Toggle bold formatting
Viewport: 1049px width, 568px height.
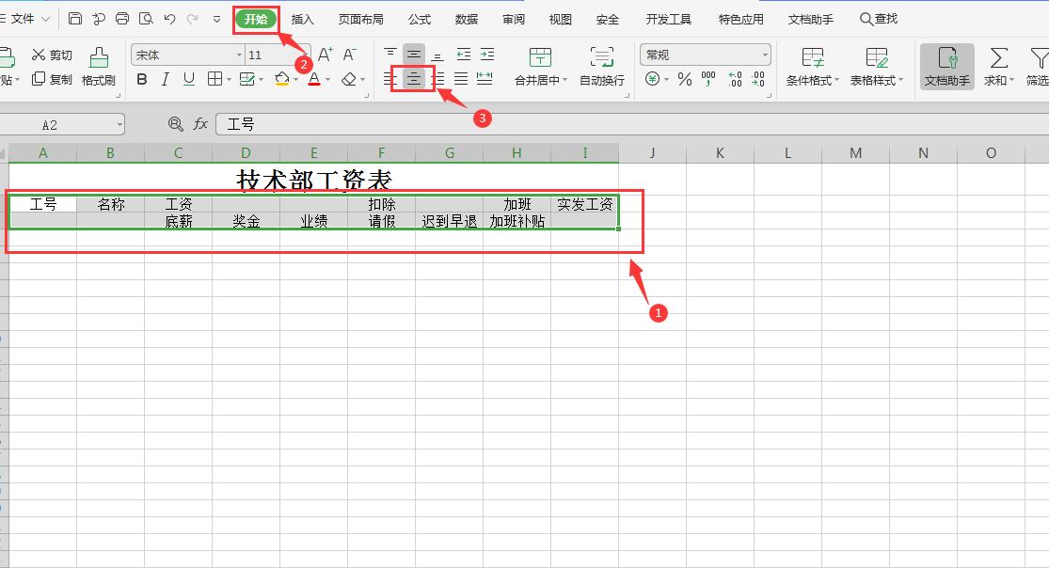tap(141, 81)
